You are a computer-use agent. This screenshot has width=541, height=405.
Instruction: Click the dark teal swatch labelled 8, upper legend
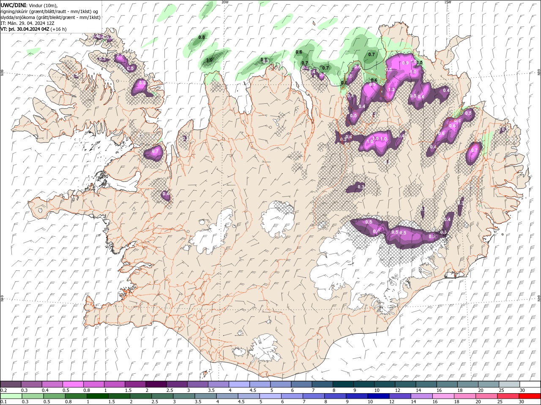342,384
